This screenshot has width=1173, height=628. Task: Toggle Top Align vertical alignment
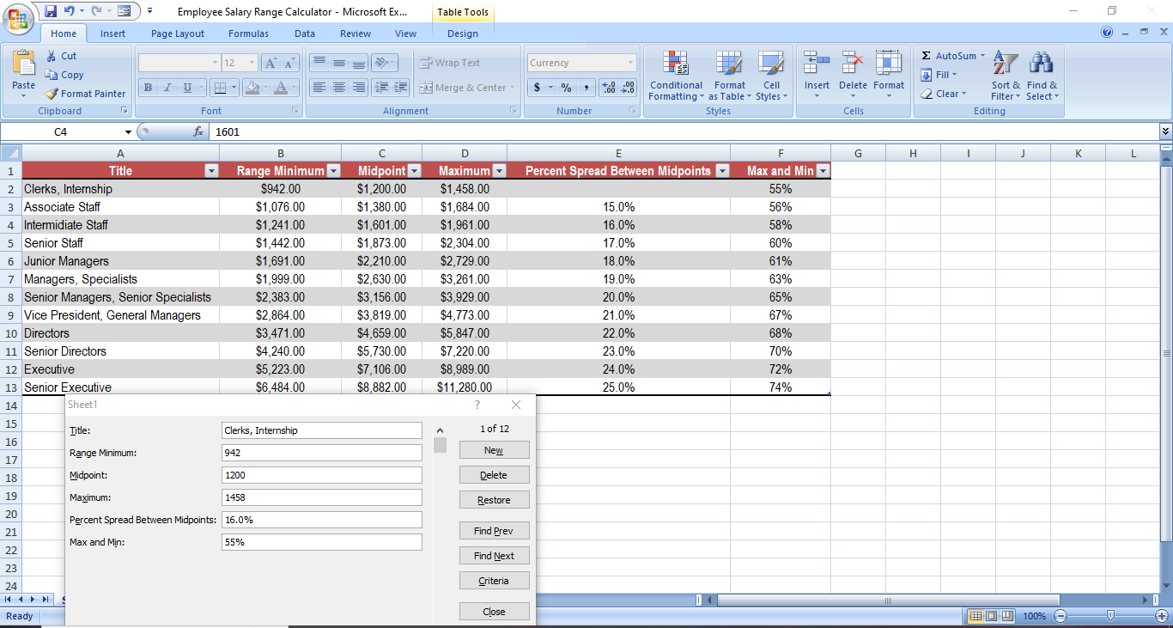tap(319, 63)
